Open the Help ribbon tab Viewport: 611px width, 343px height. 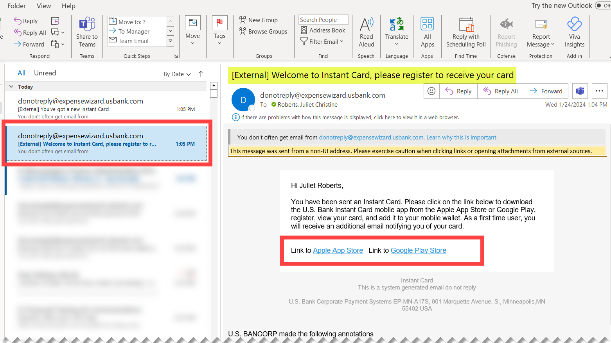pyautogui.click(x=68, y=6)
